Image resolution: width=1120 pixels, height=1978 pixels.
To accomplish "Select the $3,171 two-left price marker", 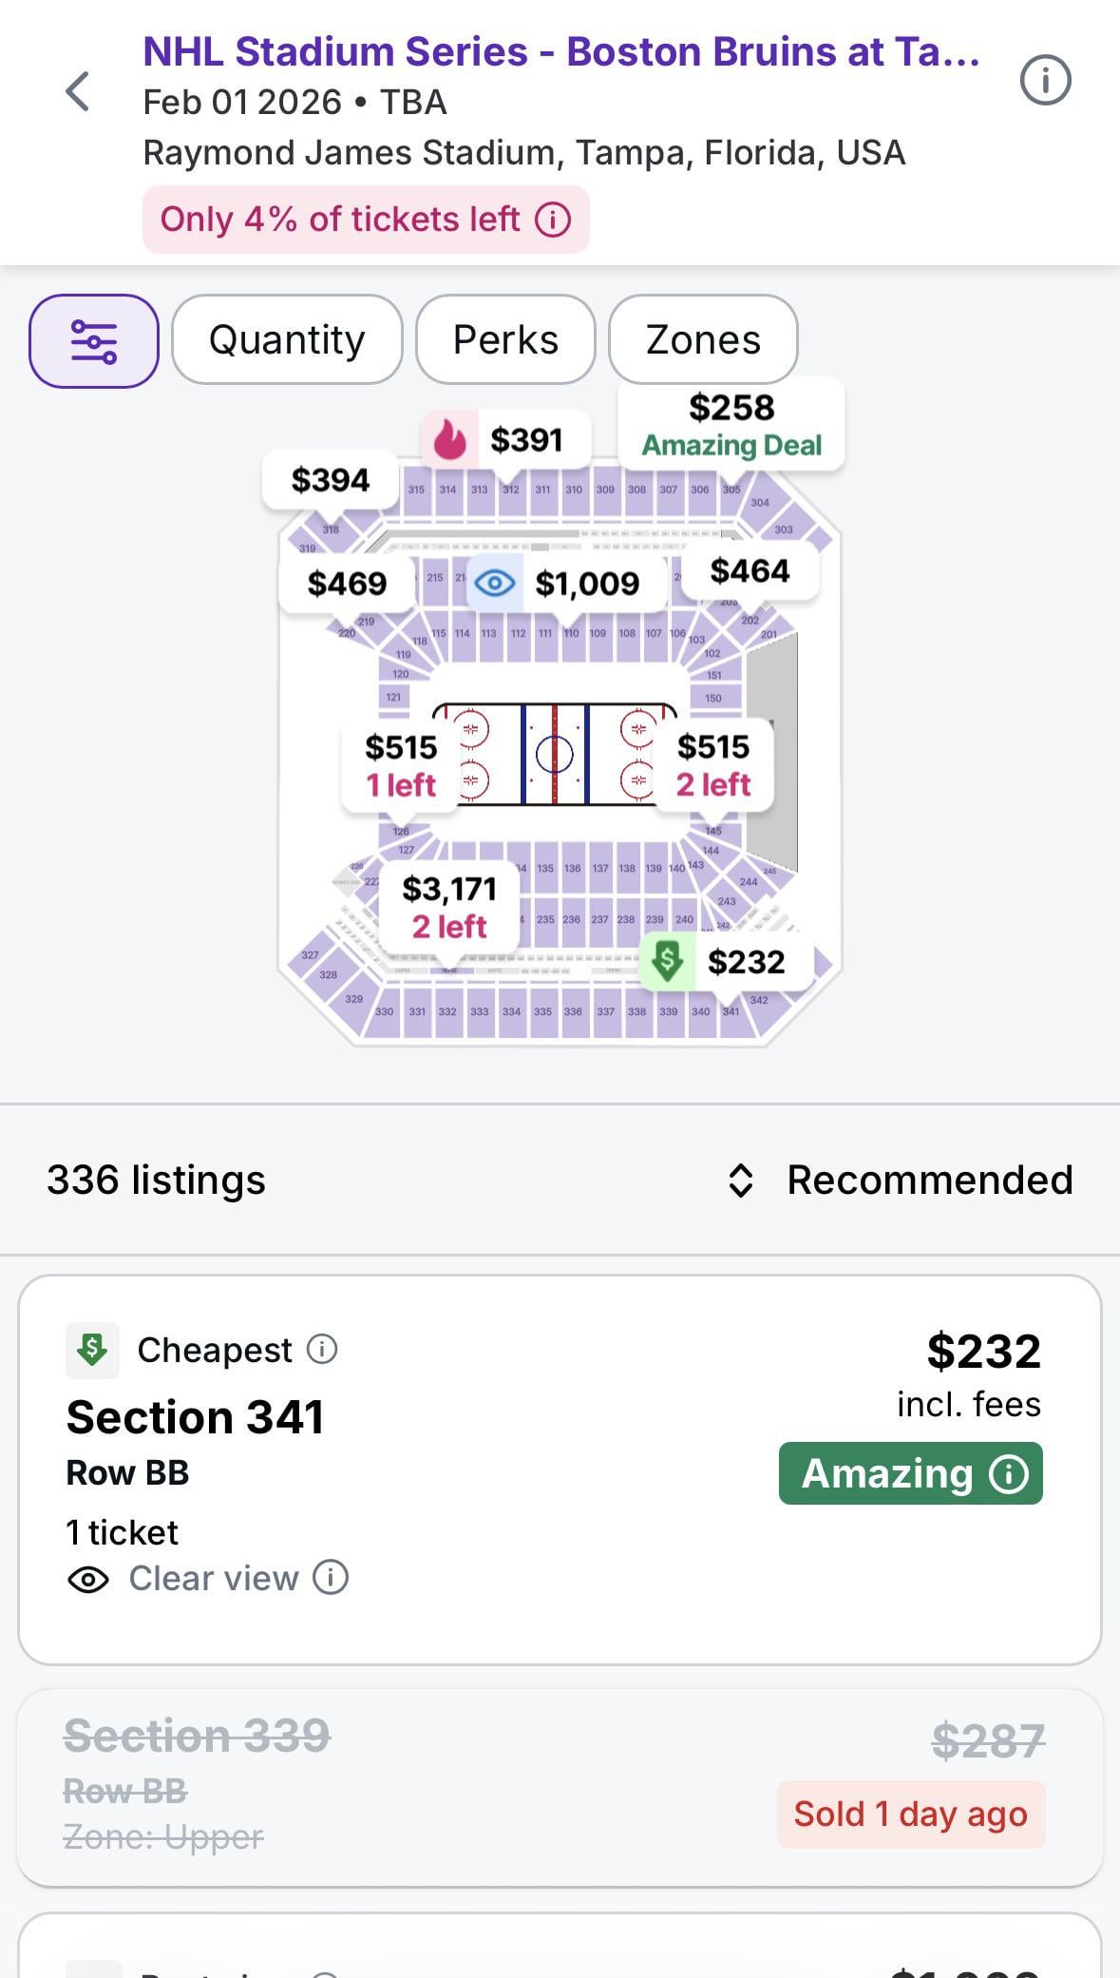I will click(449, 907).
